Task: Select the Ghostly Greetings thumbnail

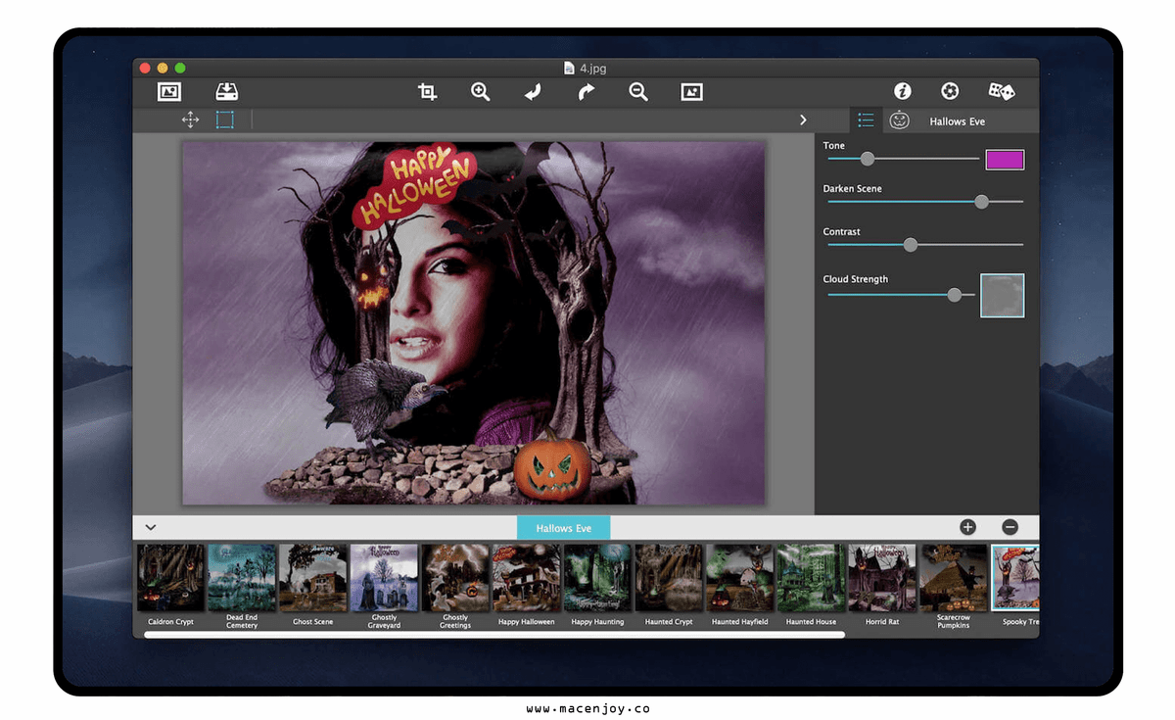Action: tap(455, 578)
